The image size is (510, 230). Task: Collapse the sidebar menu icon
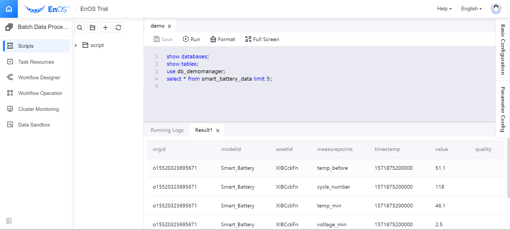pyautogui.click(x=9, y=221)
